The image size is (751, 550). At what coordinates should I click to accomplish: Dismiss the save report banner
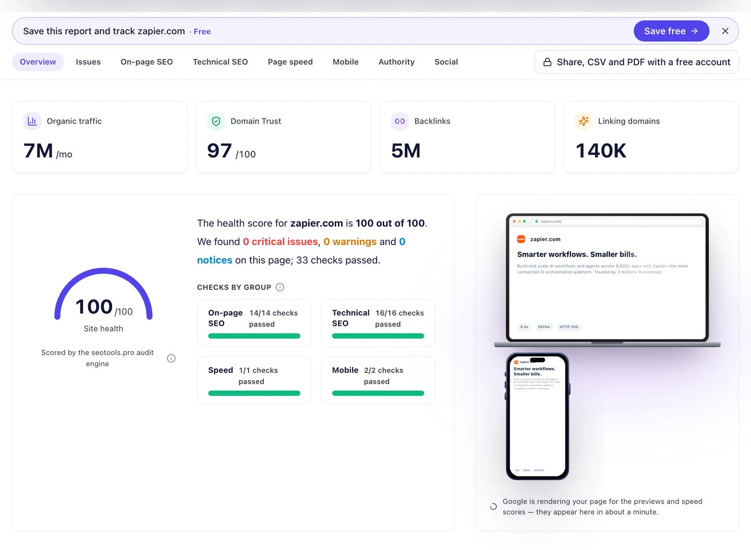(x=725, y=31)
